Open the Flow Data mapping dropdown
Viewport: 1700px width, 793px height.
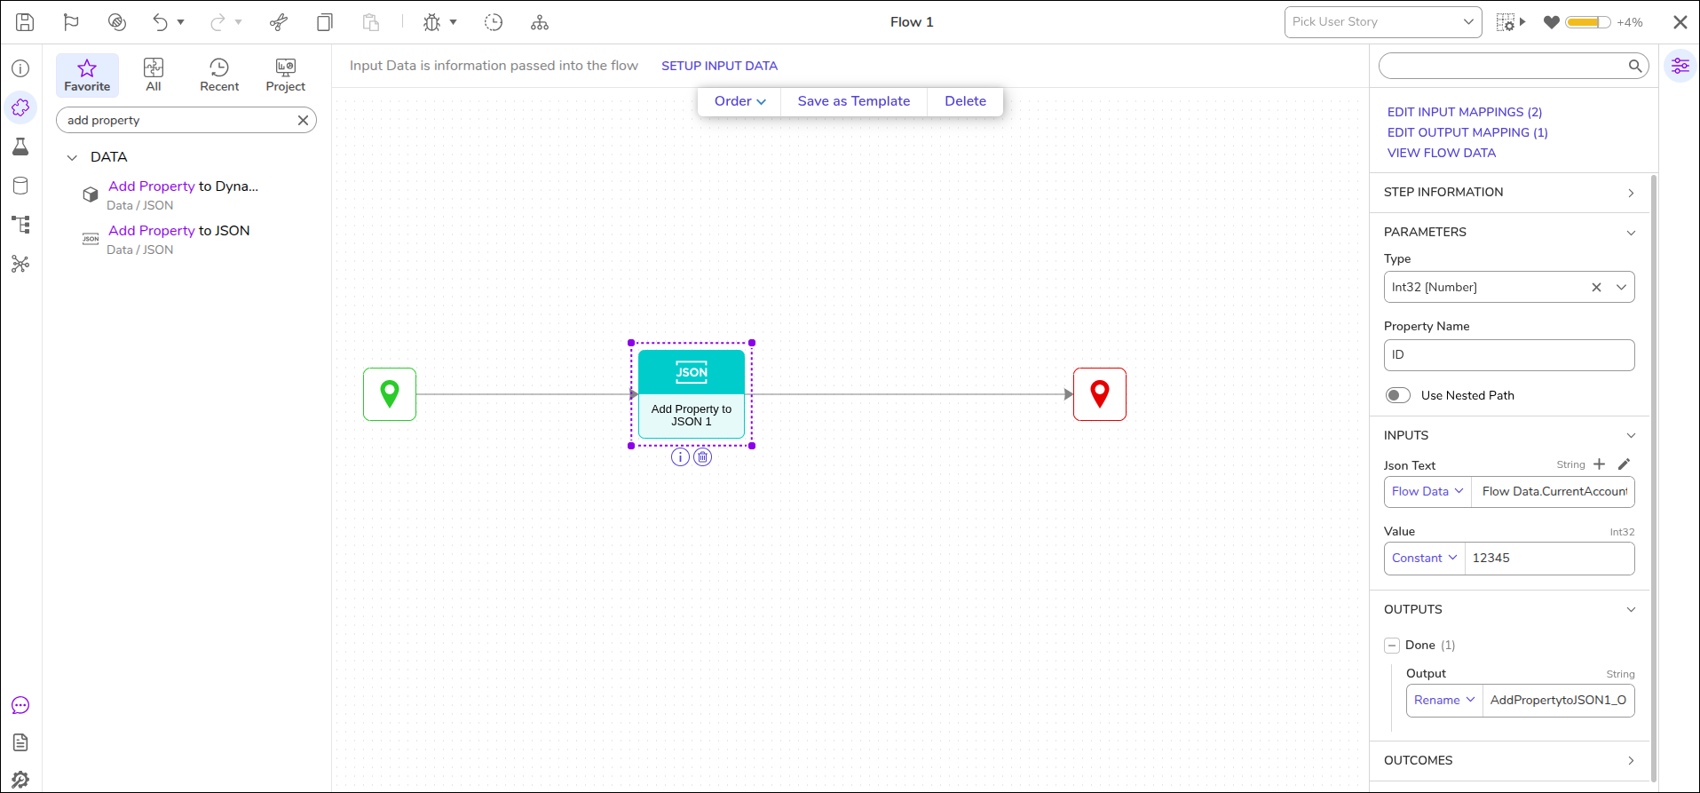tap(1427, 492)
